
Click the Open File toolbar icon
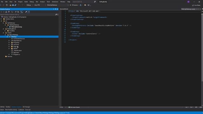tap(10, 5)
